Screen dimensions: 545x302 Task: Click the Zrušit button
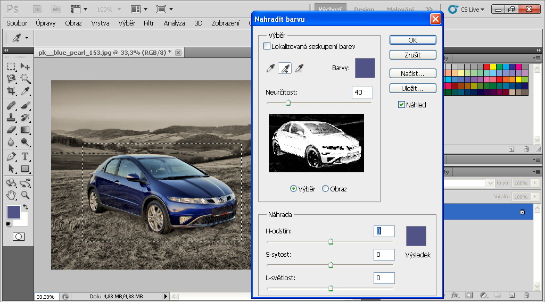tap(412, 55)
